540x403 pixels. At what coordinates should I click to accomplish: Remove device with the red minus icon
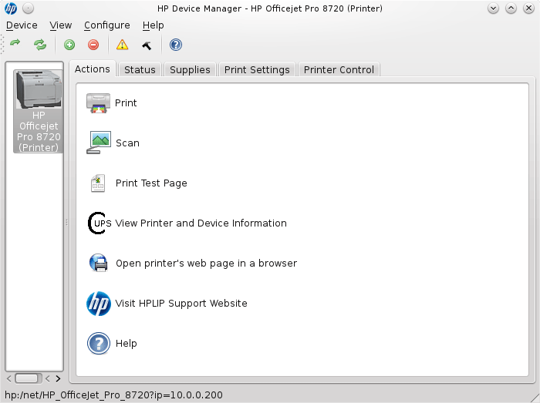pos(93,45)
